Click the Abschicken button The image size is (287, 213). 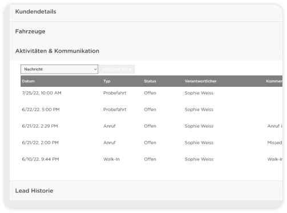click(x=116, y=69)
